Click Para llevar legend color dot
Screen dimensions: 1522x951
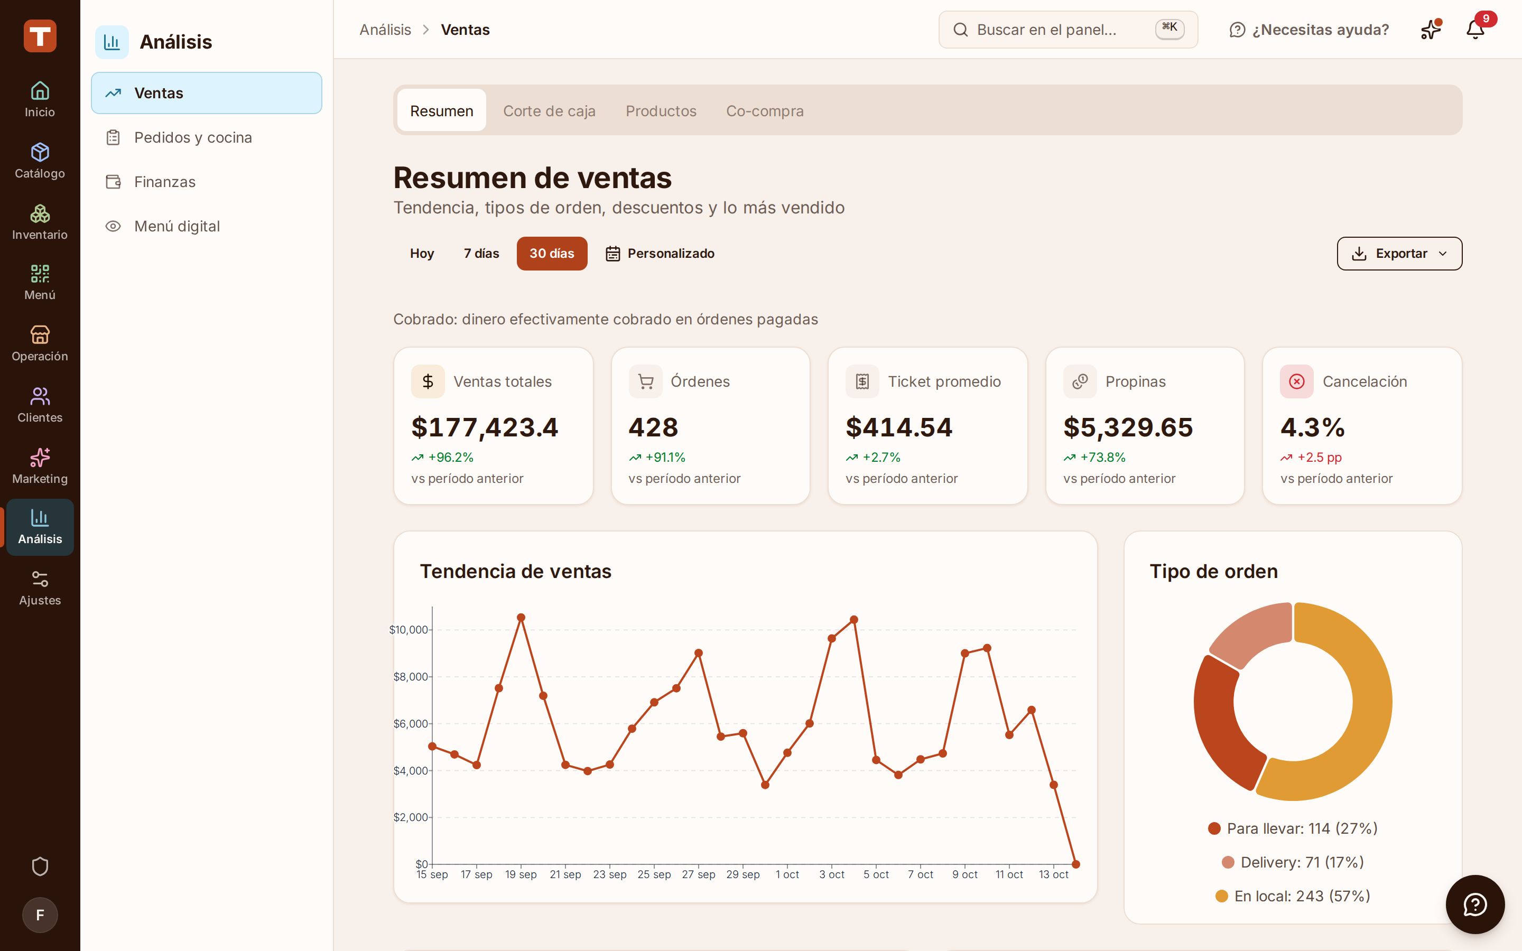click(1214, 828)
